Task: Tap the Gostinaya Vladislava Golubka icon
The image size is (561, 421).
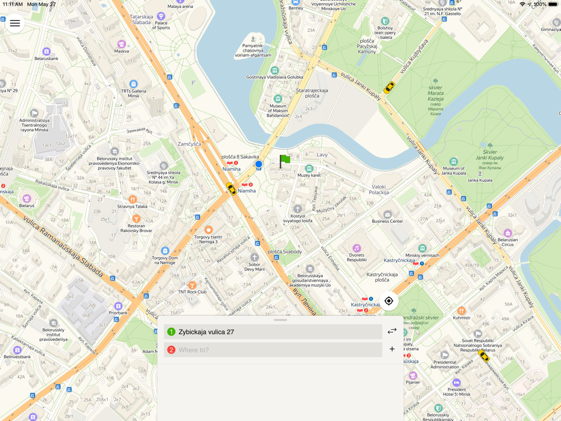Action: pyautogui.click(x=274, y=70)
